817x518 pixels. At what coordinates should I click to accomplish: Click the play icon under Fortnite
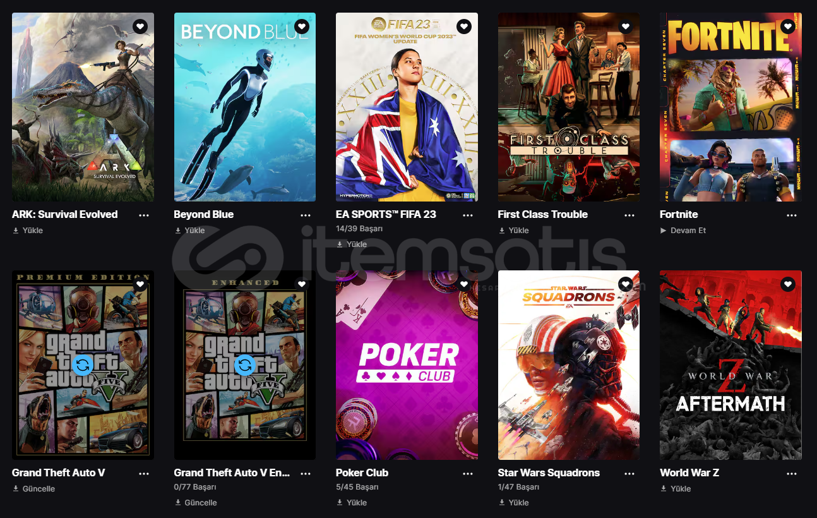coord(663,231)
